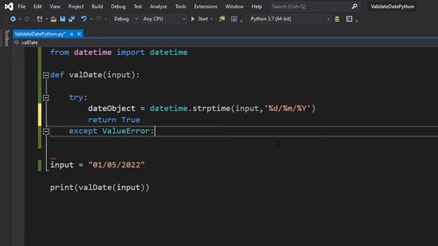The width and height of the screenshot is (438, 246).
Task: Click the 'from' keyword on the first line
Action: click(60, 52)
